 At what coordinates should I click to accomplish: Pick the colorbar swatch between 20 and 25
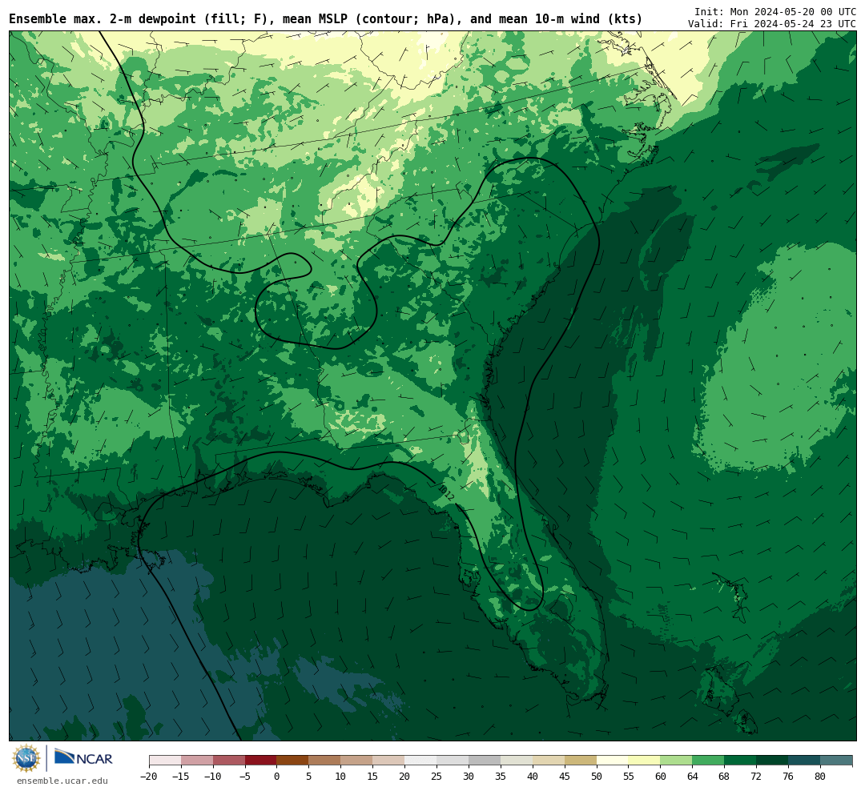click(421, 761)
